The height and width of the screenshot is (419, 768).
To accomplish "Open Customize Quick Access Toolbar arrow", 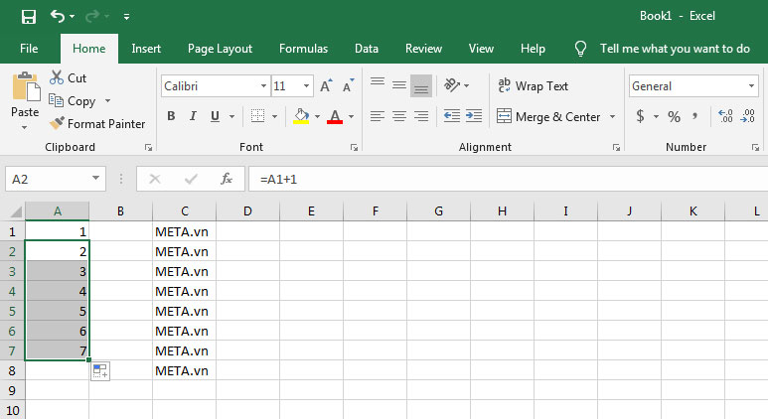I will coord(126,17).
